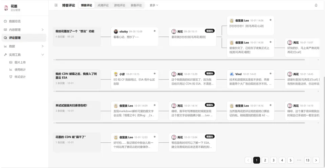This screenshot has width=325, height=168.
Task: Expand the 内容管理 submenu chevron
Action: [43, 30]
